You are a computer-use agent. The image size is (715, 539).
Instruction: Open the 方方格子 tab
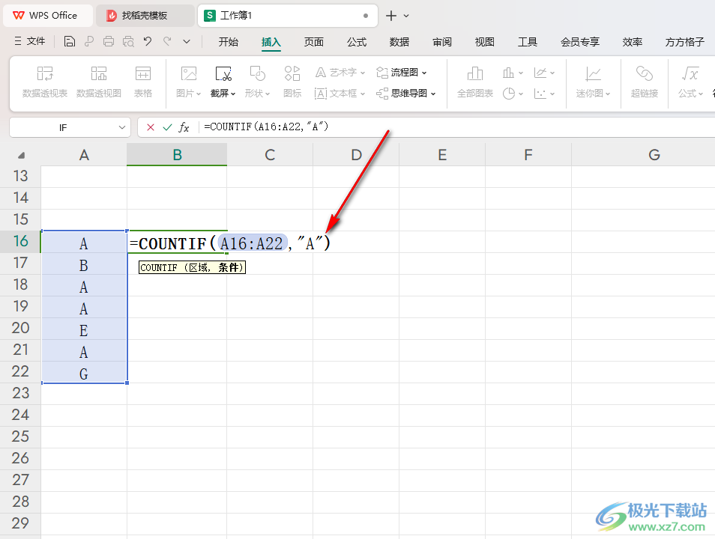(685, 42)
